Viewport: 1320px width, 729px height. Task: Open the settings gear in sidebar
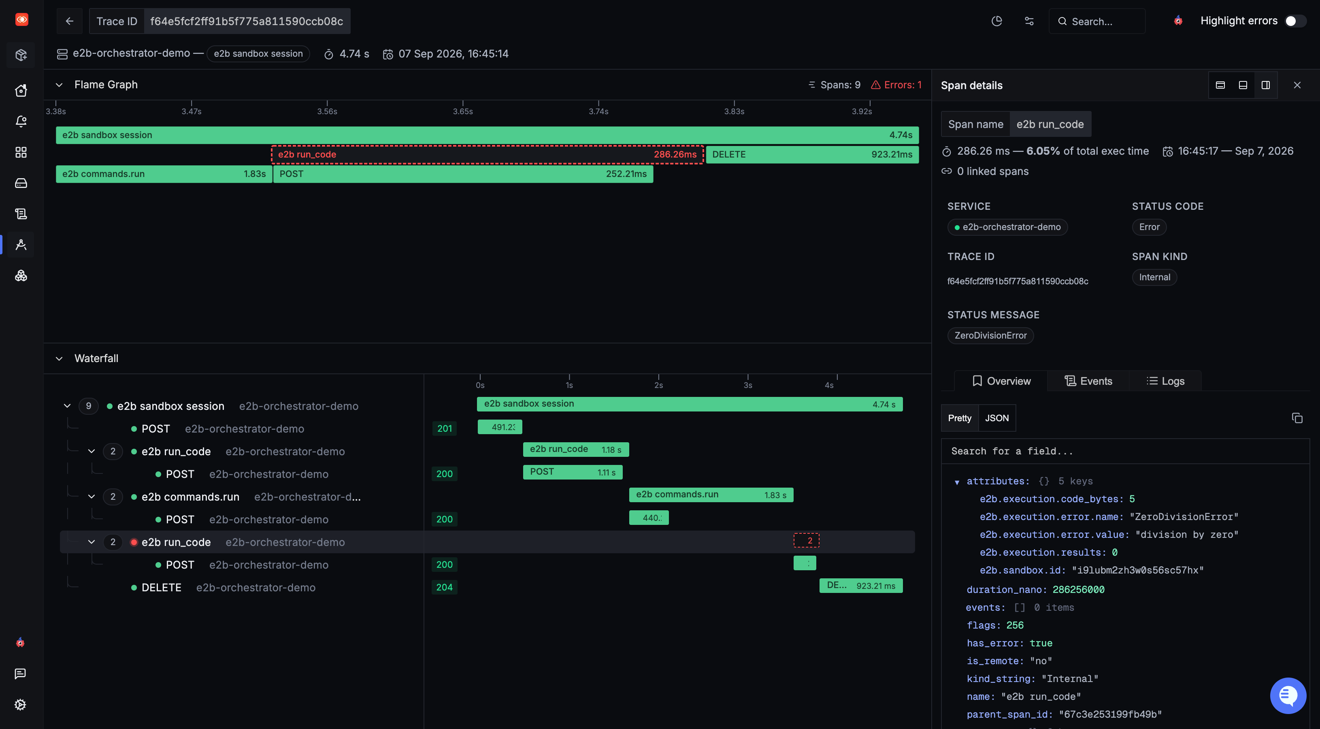click(21, 704)
